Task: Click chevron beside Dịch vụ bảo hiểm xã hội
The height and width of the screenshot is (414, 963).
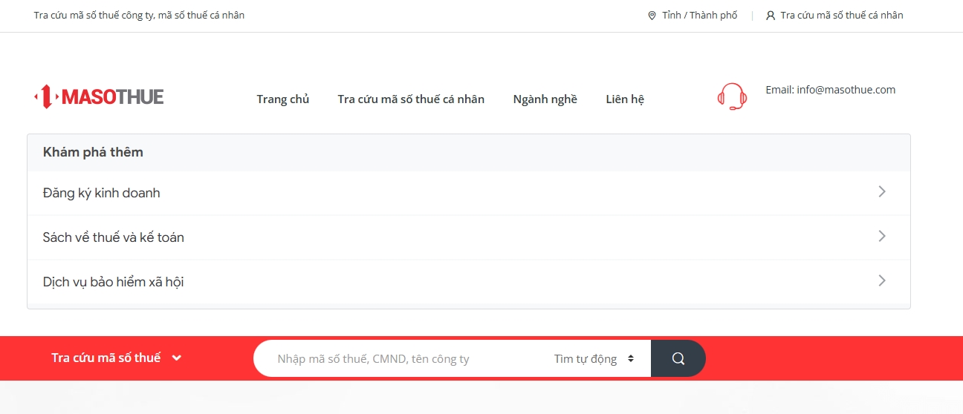Action: tap(882, 280)
